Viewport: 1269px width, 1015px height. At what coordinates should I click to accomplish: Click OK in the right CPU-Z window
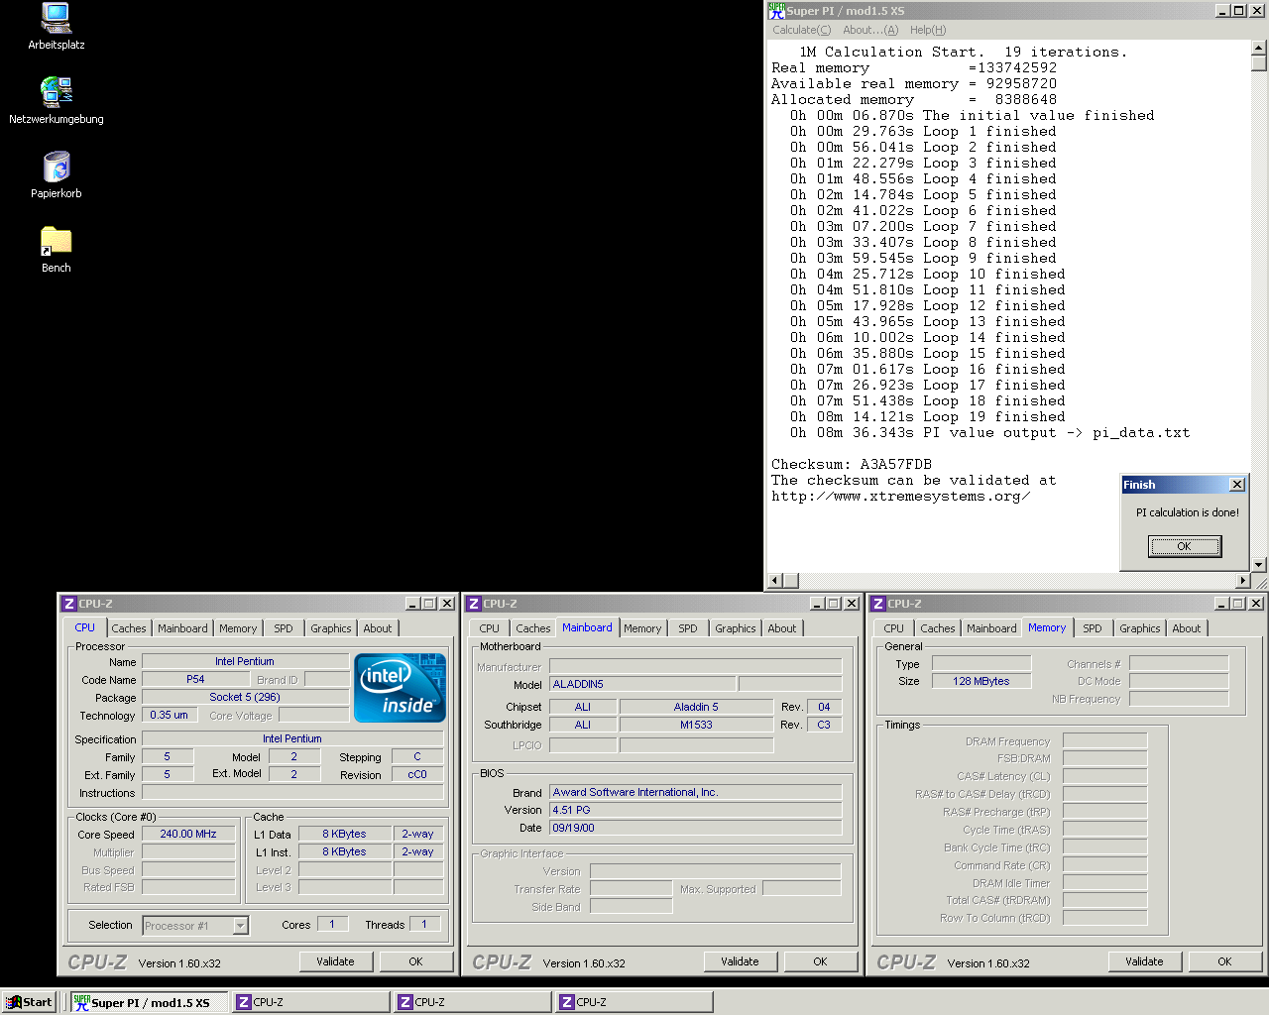pos(1224,961)
